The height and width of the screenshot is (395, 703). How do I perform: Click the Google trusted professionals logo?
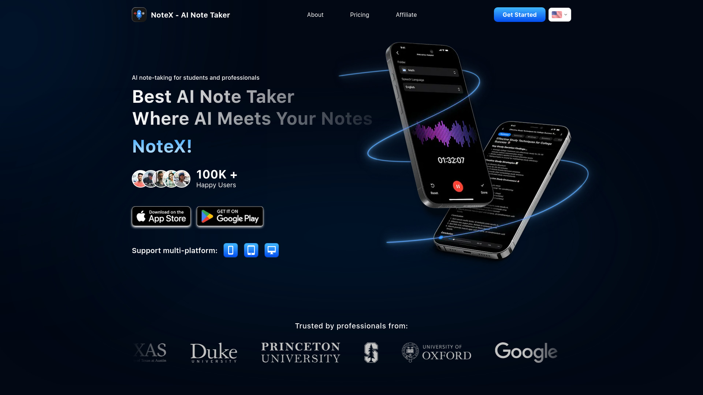click(x=526, y=352)
